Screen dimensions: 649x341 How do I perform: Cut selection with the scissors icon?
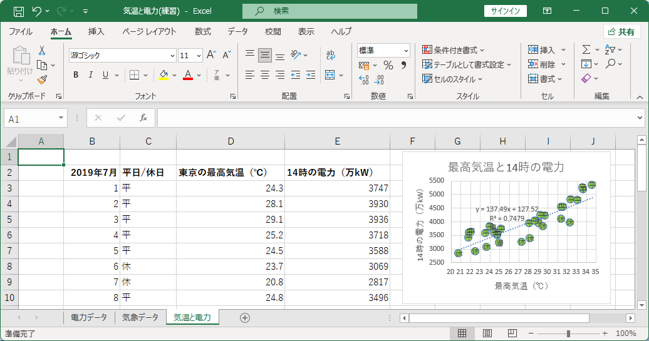tap(42, 51)
